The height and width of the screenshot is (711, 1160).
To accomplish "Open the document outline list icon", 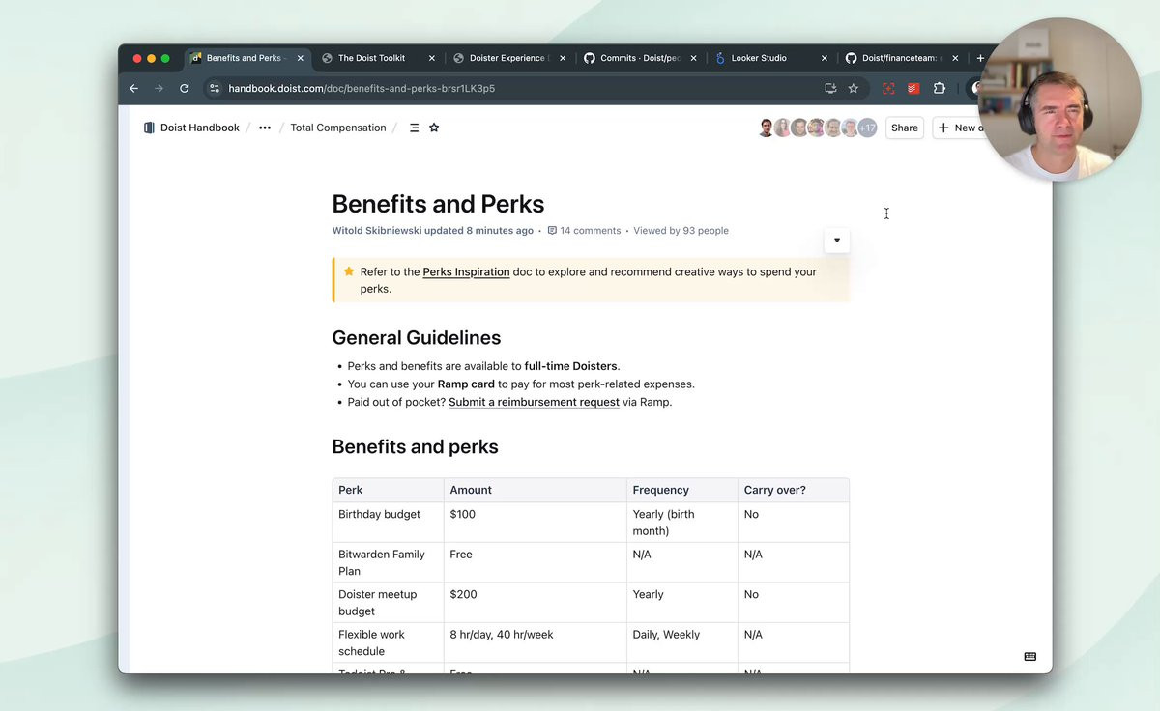I will tap(414, 128).
